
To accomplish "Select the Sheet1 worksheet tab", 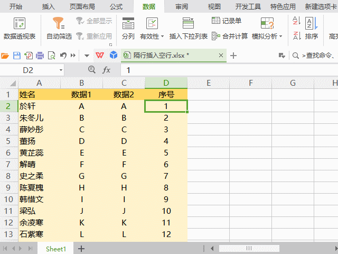I will [56, 249].
